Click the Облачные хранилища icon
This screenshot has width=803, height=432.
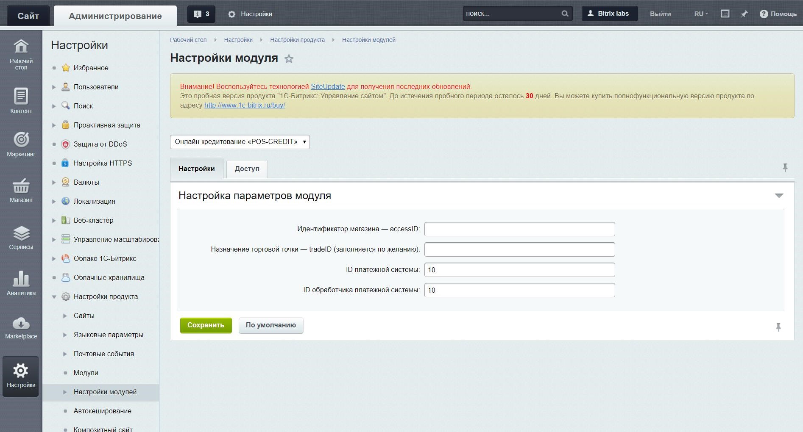coord(65,277)
